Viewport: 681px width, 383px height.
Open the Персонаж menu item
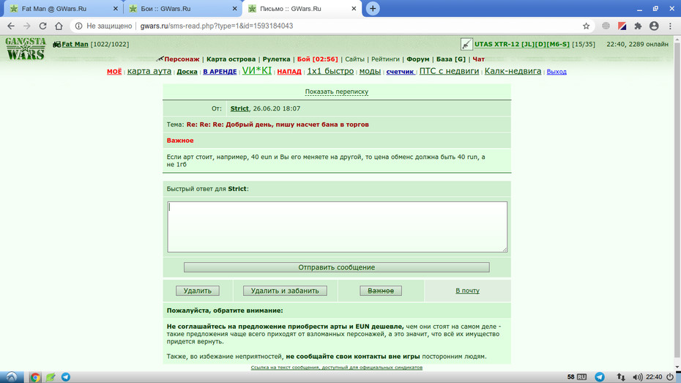point(182,59)
